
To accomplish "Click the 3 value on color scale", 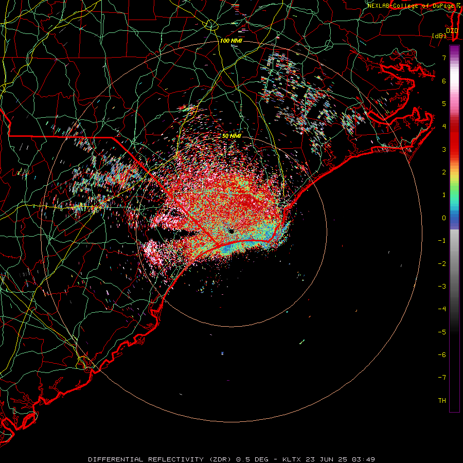I will 444,149.
